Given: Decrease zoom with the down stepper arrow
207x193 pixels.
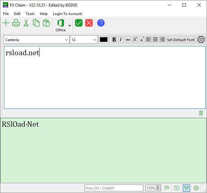Looking at the screenshot, I should pos(158,189).
